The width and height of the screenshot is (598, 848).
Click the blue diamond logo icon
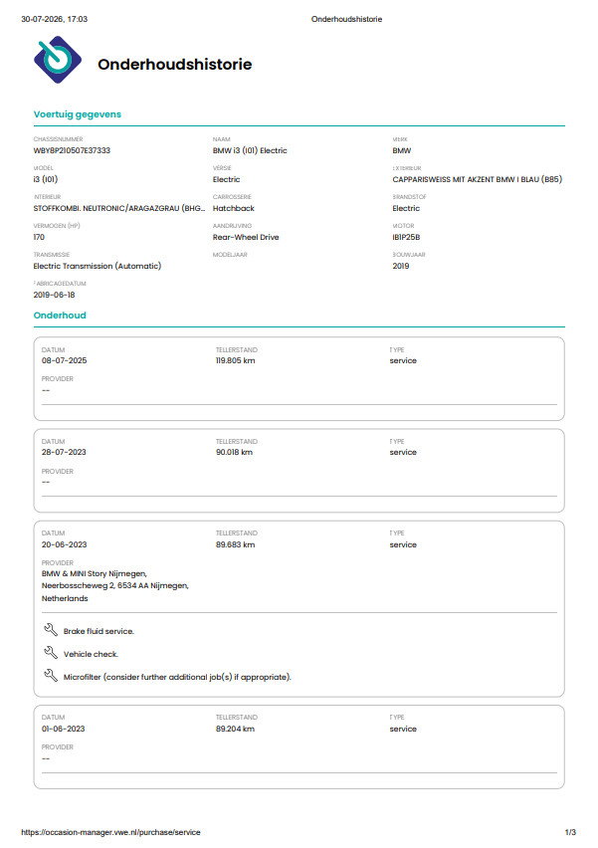click(58, 60)
